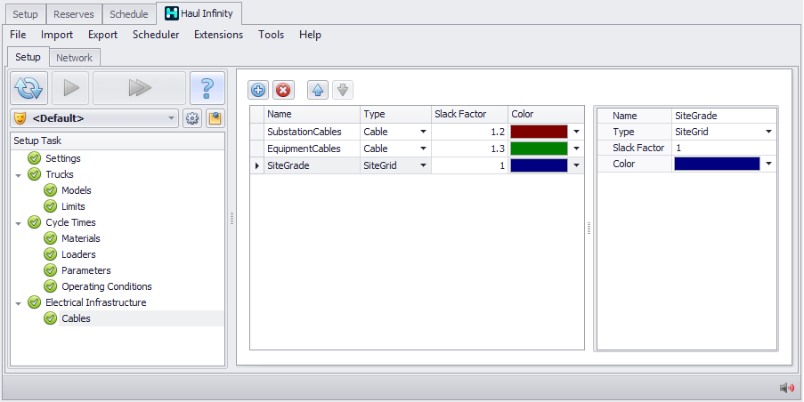Viewport: 804px width, 402px height.
Task: Collapse the Electrical Infrastructure tree node
Action: tap(19, 303)
